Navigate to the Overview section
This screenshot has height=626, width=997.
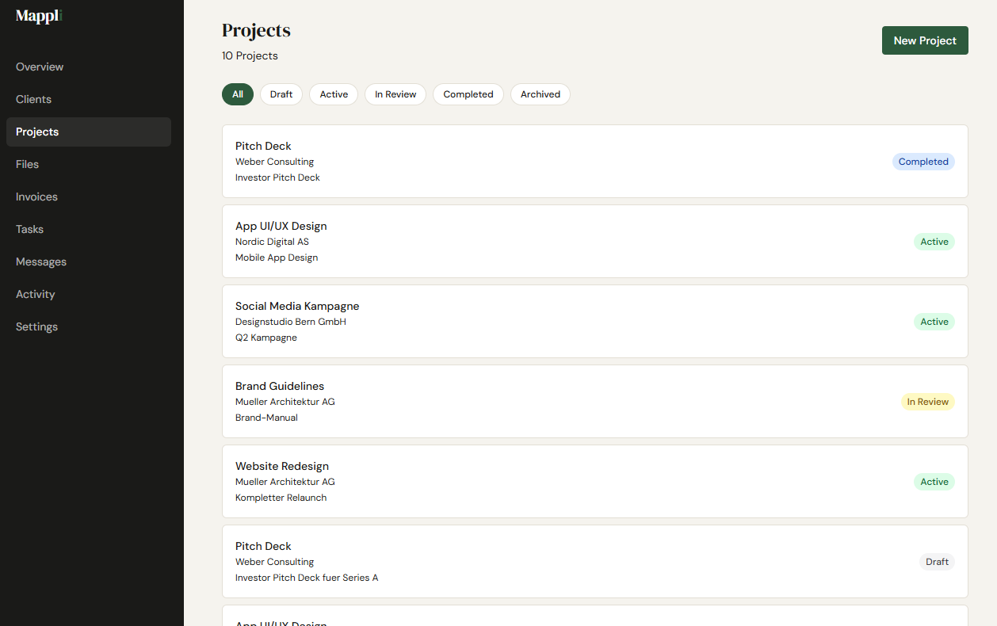pyautogui.click(x=39, y=67)
